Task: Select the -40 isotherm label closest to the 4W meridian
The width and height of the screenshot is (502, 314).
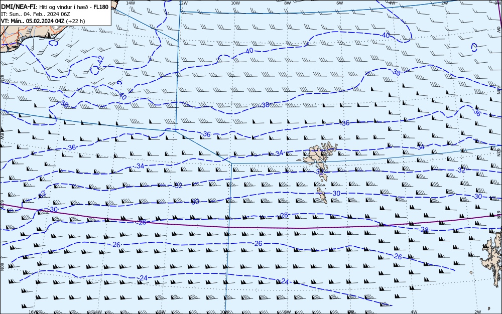Action: [385, 35]
